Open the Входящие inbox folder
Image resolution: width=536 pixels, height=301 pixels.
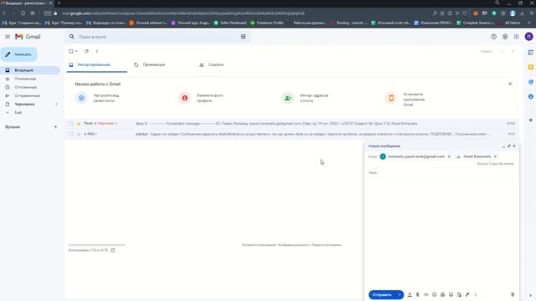[30, 70]
